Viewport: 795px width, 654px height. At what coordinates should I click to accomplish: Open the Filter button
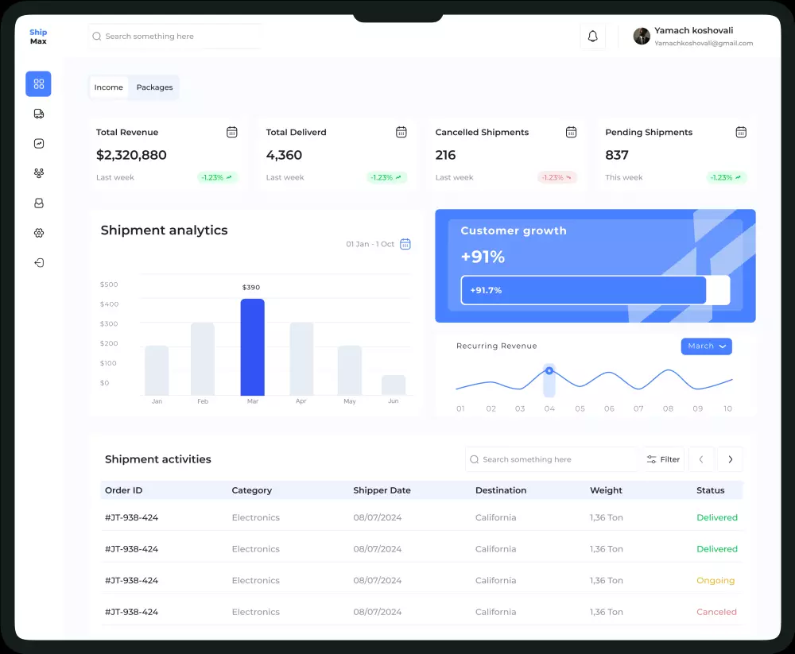click(664, 459)
